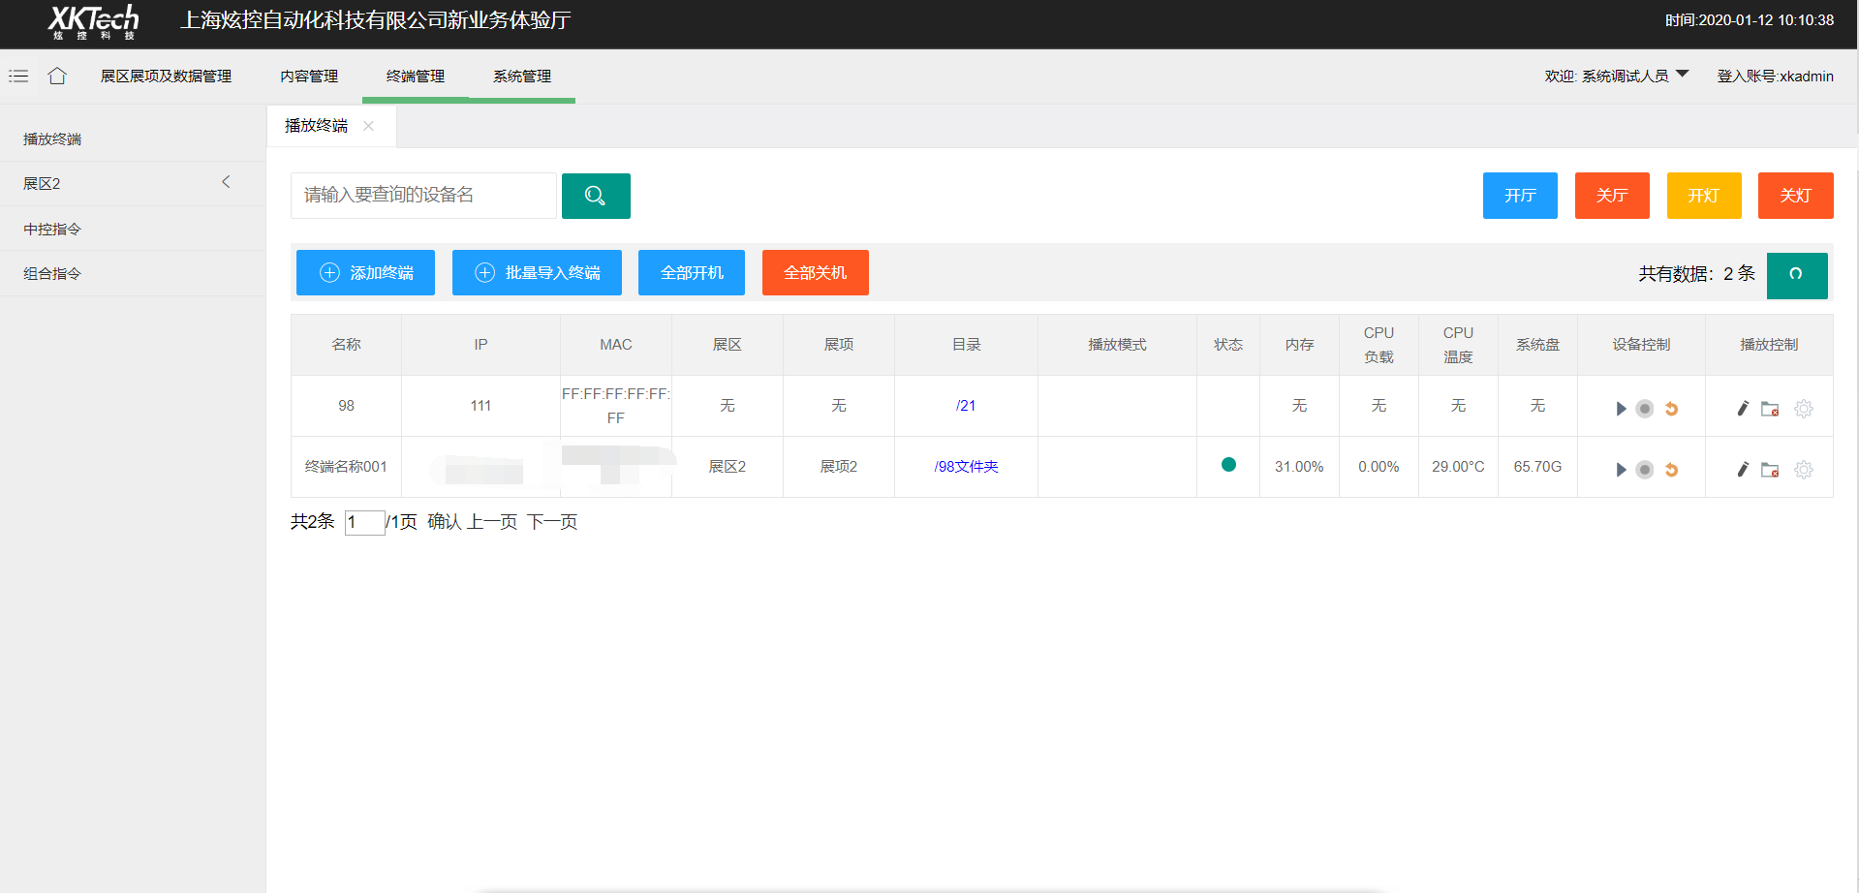Screen dimensions: 1859x893
Task: Click the magnifier search button
Action: 596,196
